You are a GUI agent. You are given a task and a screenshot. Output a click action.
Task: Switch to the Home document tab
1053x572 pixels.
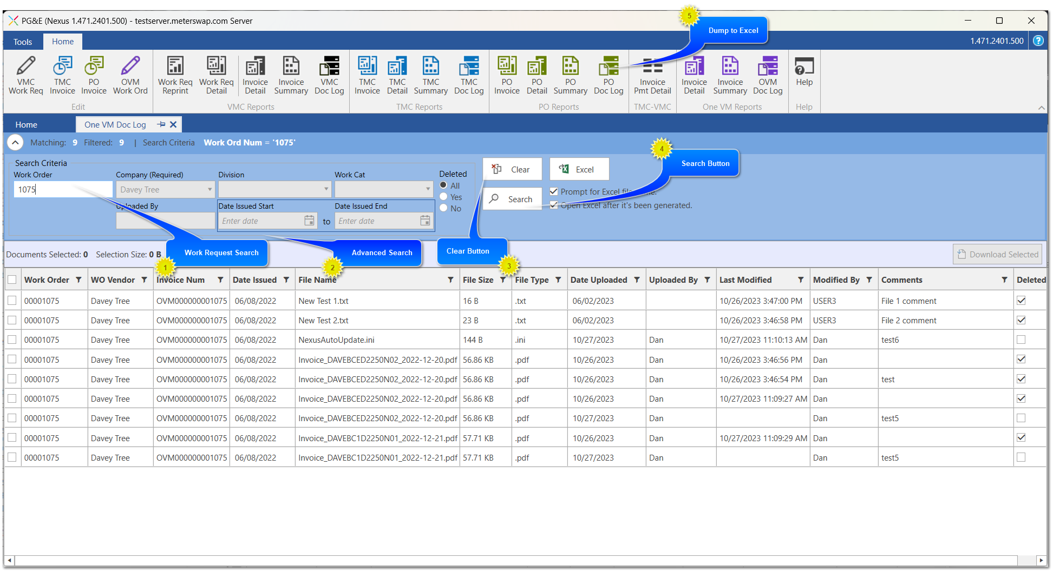point(26,125)
